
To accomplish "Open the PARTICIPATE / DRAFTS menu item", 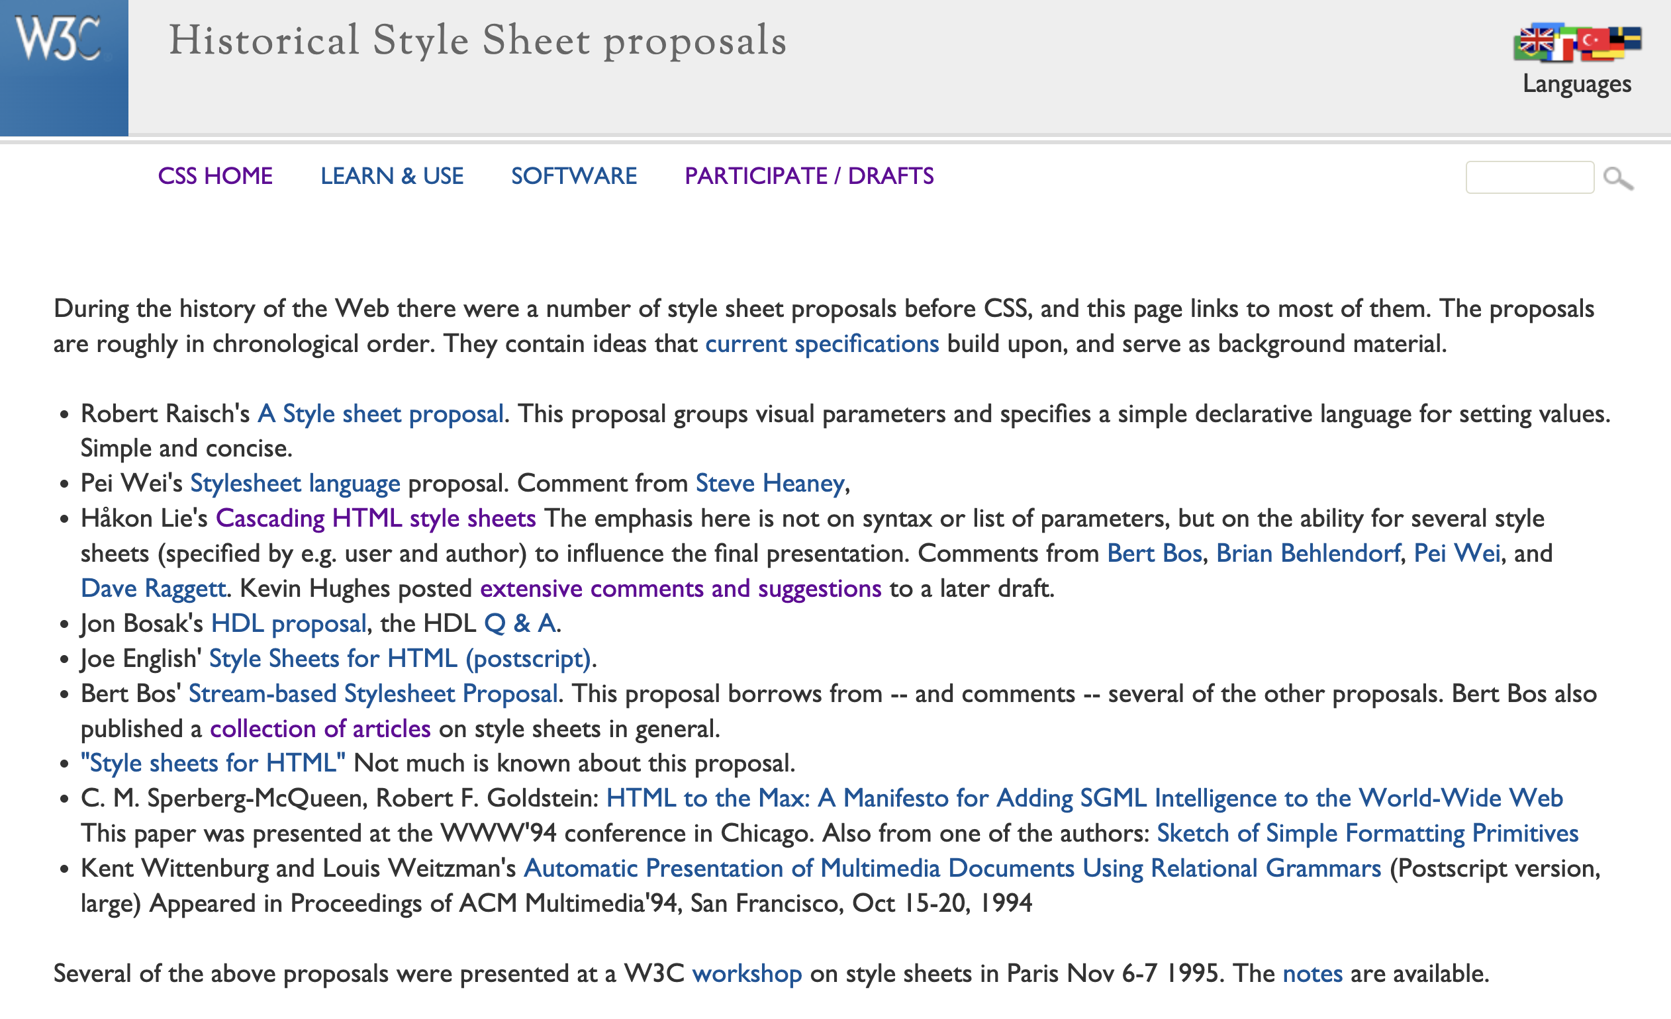I will (809, 176).
